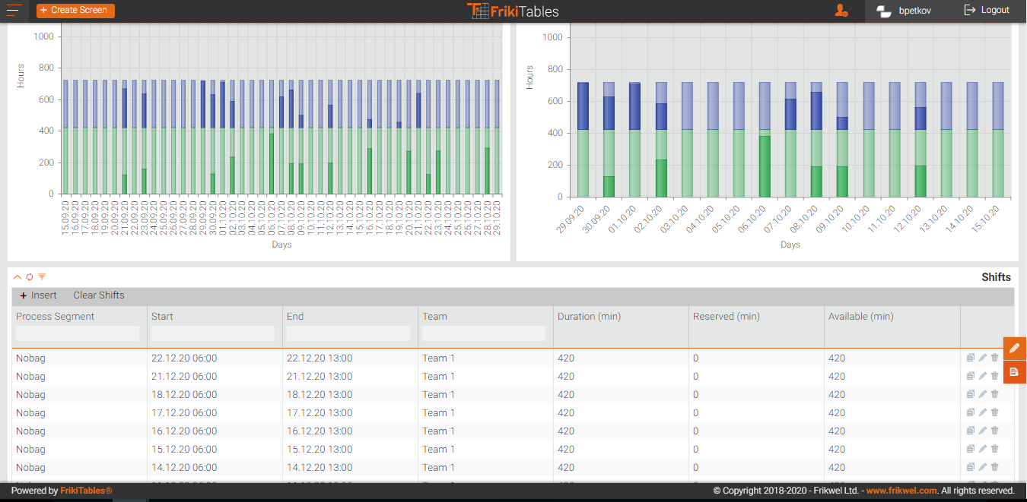
Task: Click the orange user admin icon
Action: pos(841,11)
